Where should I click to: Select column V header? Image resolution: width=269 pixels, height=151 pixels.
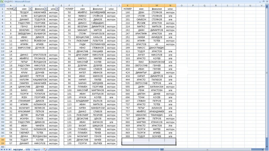pyautogui.click(x=261, y=5)
